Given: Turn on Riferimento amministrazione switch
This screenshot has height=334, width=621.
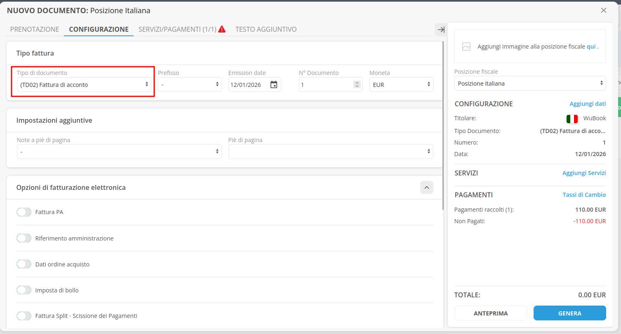Looking at the screenshot, I should 24,238.
